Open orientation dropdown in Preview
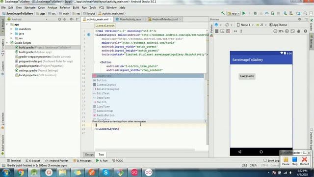Screen dimensions: 314x177 point(229,25)
